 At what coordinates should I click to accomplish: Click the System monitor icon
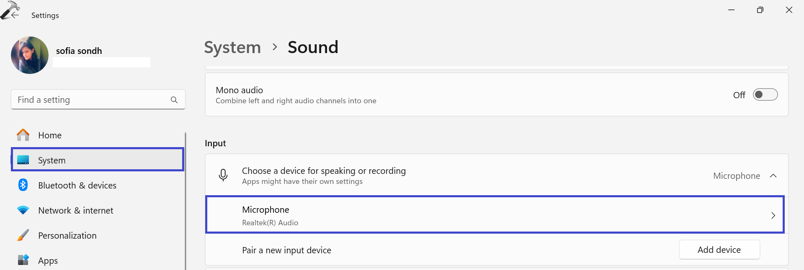pos(23,160)
